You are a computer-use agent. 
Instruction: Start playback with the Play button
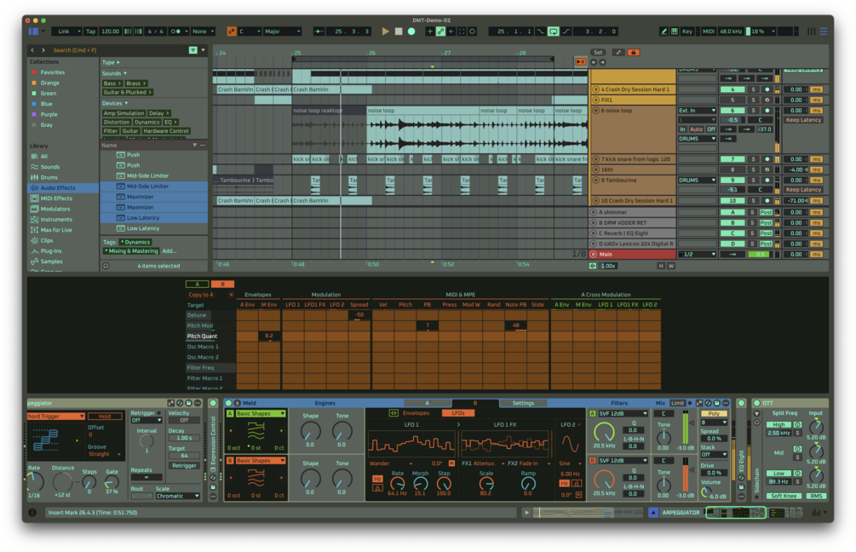[x=386, y=32]
